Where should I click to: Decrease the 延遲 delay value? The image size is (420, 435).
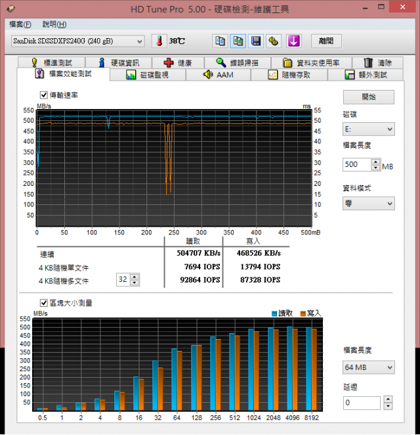388,406
